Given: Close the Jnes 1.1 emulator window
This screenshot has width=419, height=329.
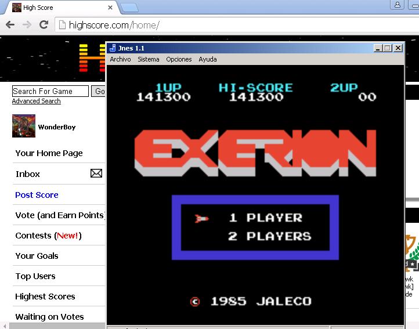Looking at the screenshot, I should pyautogui.click(x=398, y=48).
